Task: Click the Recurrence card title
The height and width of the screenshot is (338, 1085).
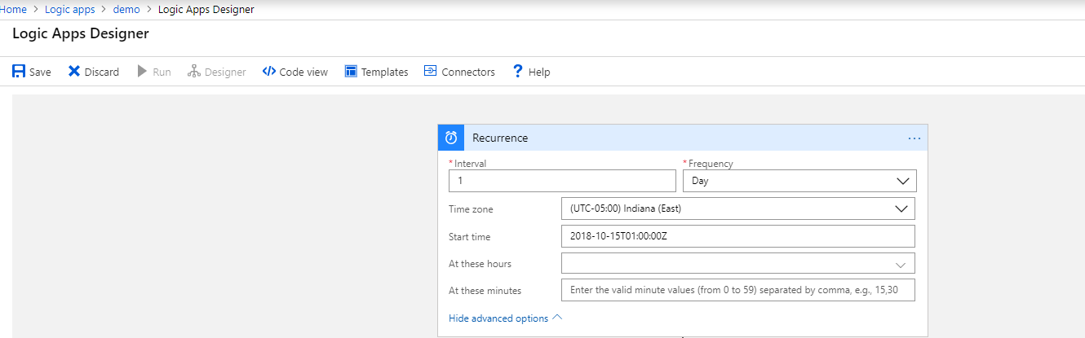Action: 500,138
